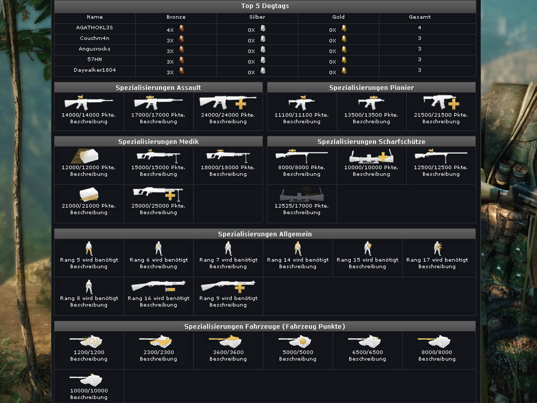Select the soldier icon requiring Rang 5

coord(89,248)
